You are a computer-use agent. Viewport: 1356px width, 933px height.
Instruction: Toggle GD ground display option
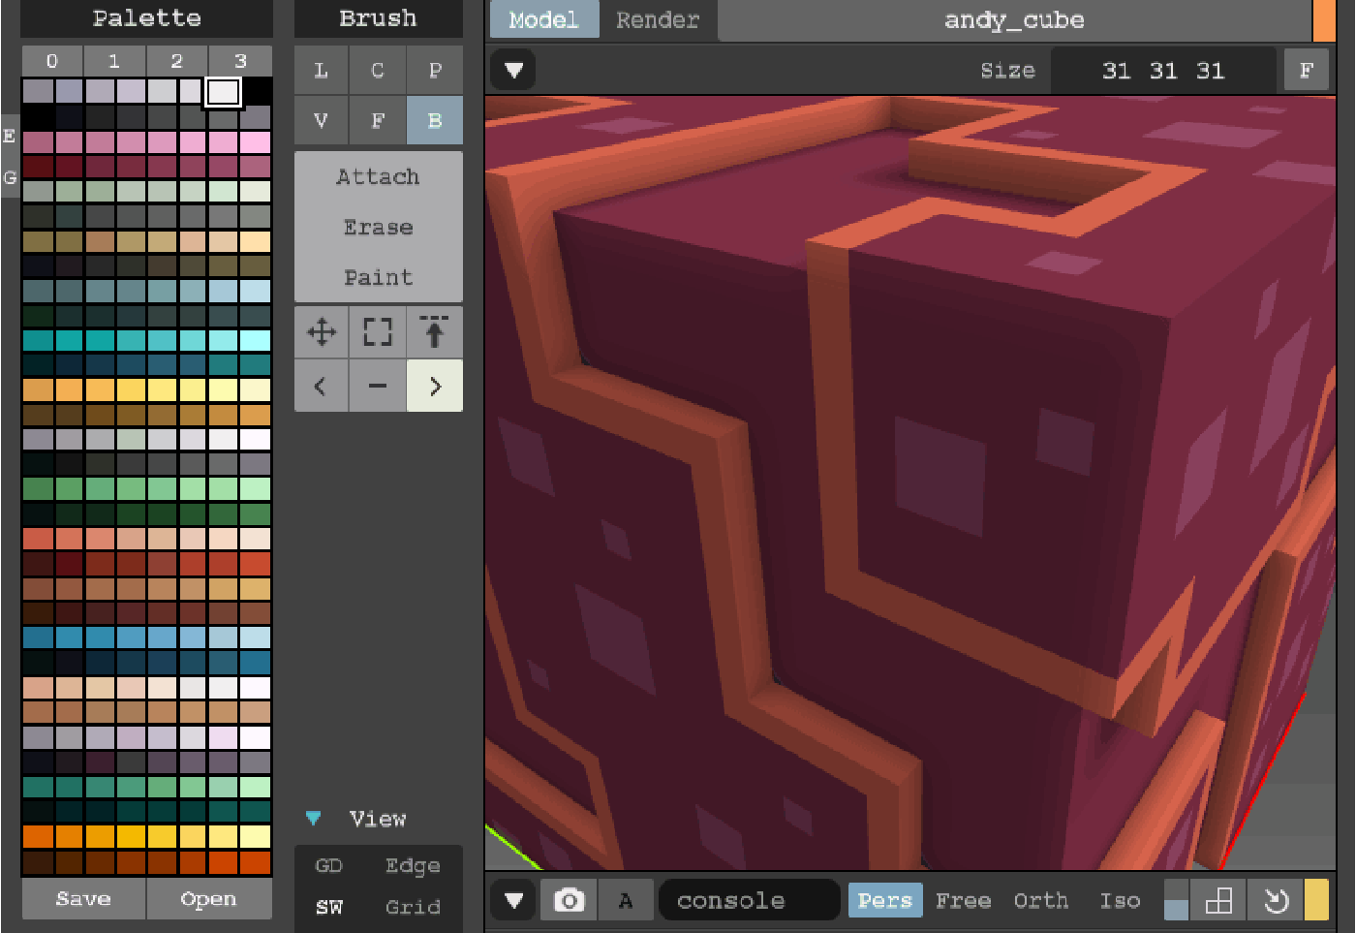click(x=329, y=865)
